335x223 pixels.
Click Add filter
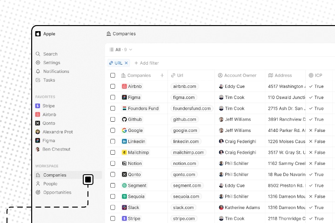147,63
